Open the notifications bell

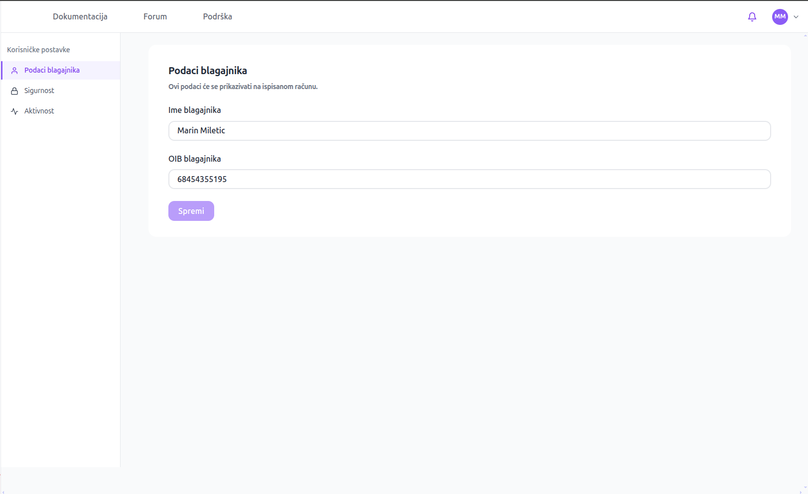coord(752,17)
